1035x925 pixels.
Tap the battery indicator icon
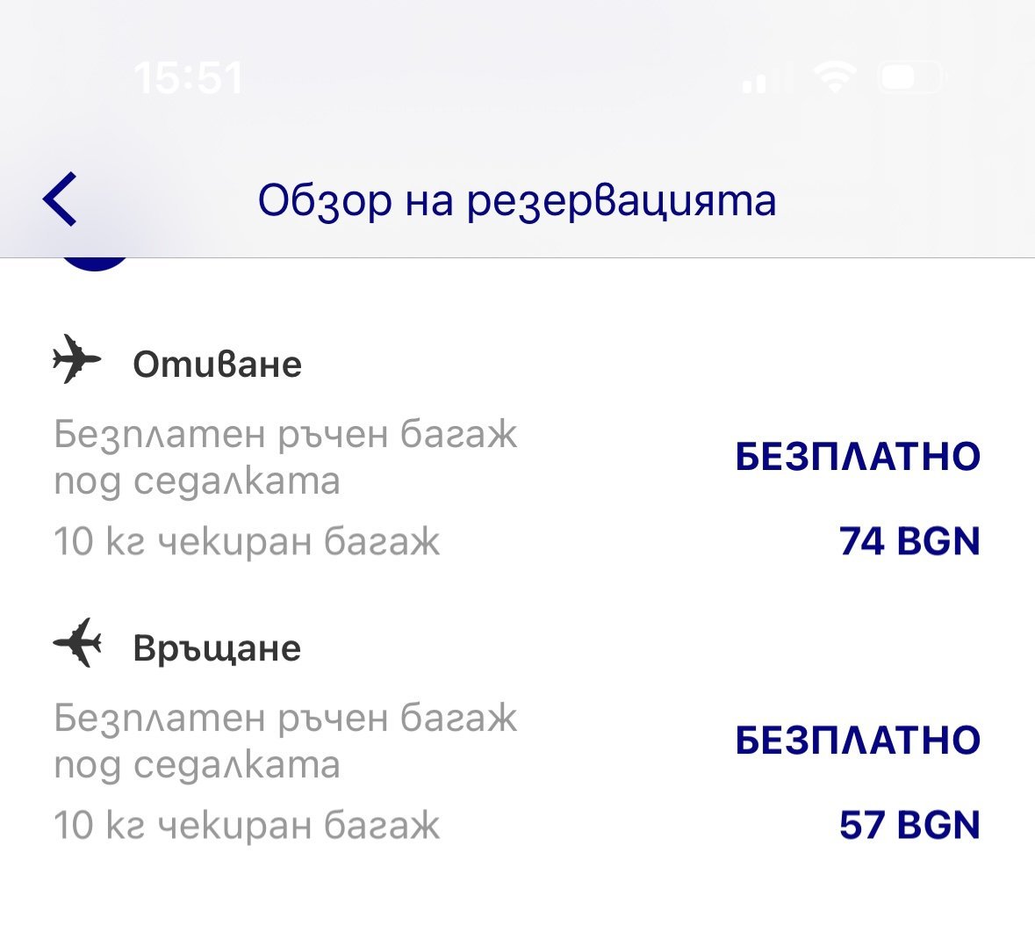tap(911, 78)
